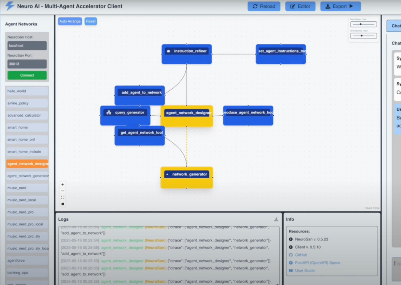Click the produce_agent_network_hocon node
The height and width of the screenshot is (285, 401).
click(x=248, y=116)
